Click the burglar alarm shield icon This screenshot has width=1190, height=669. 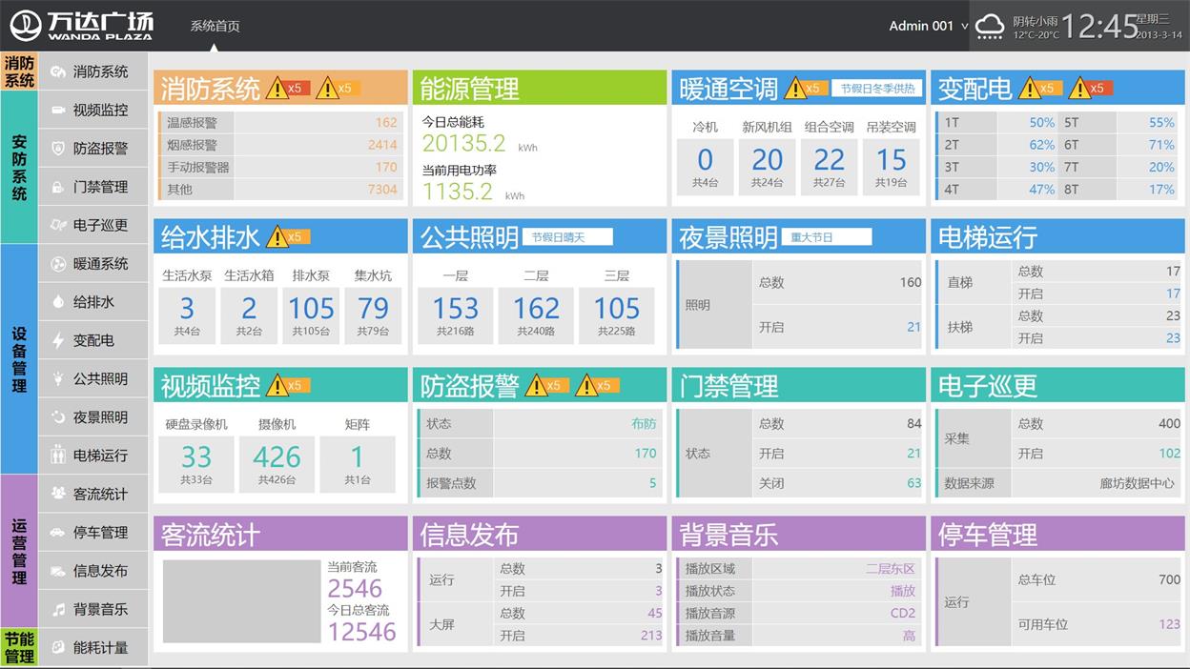point(58,149)
